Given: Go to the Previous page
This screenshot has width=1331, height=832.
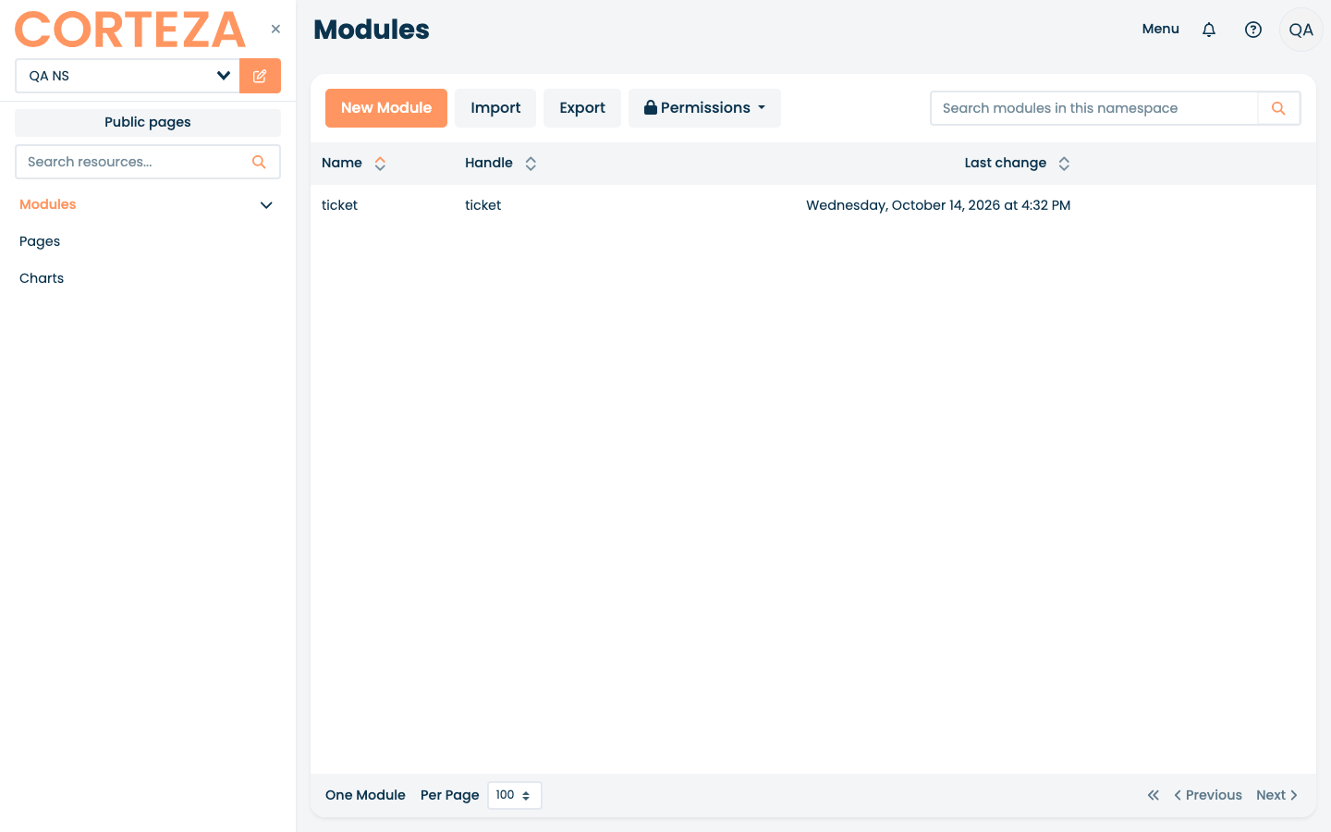Looking at the screenshot, I should pos(1208,795).
